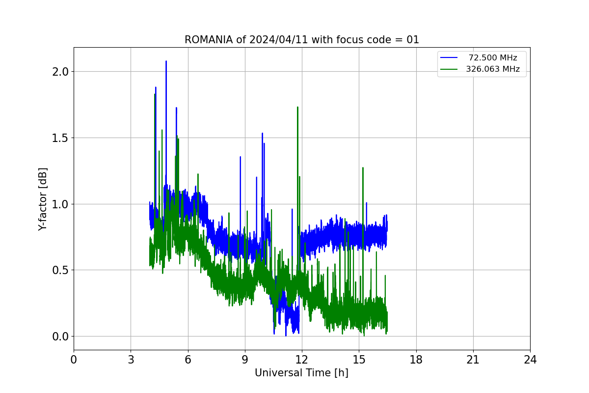Click the 'Universal Time [h]' axis label
The width and height of the screenshot is (589, 393).
[x=301, y=373]
